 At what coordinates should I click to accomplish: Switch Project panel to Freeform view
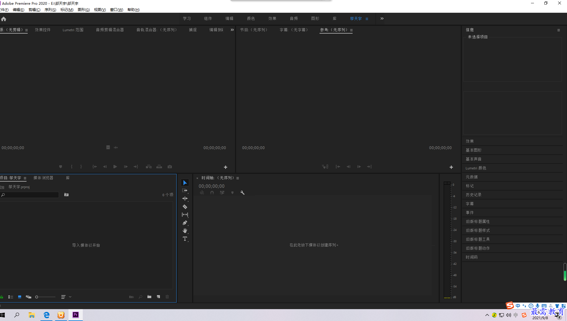click(x=29, y=297)
